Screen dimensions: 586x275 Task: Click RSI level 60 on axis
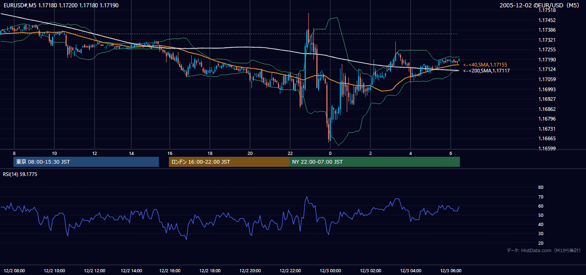pos(541,206)
